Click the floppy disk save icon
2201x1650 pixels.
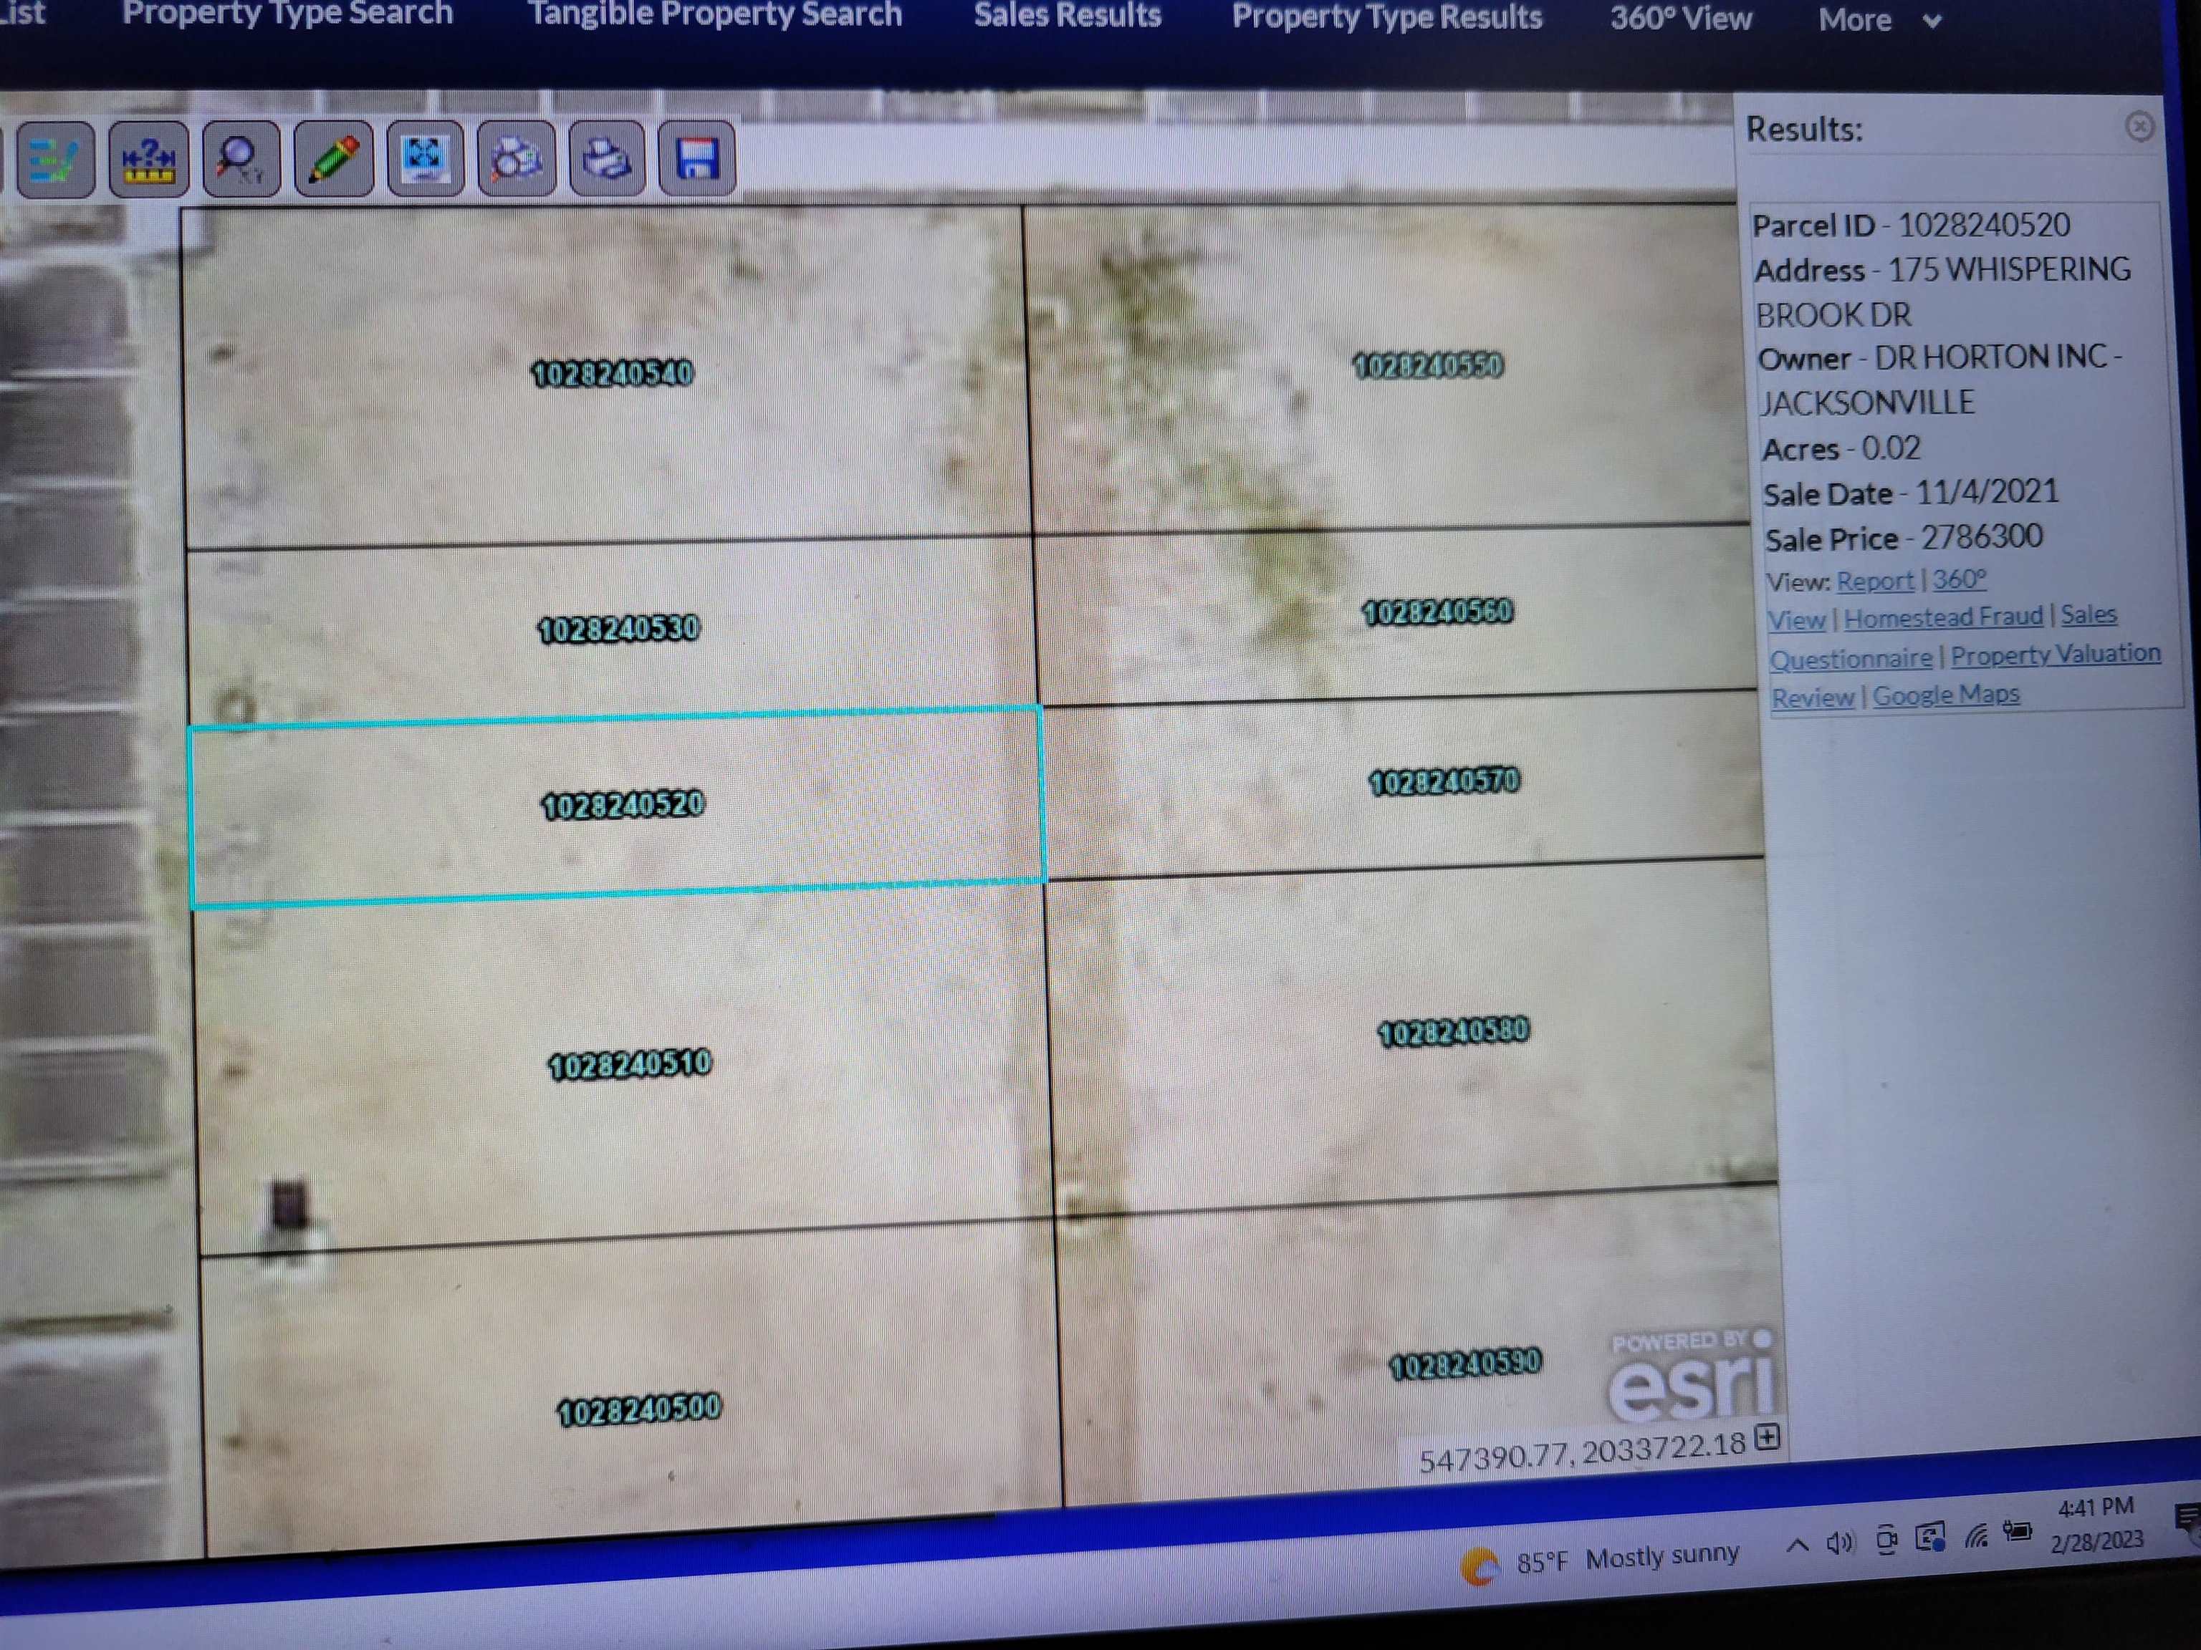click(696, 159)
